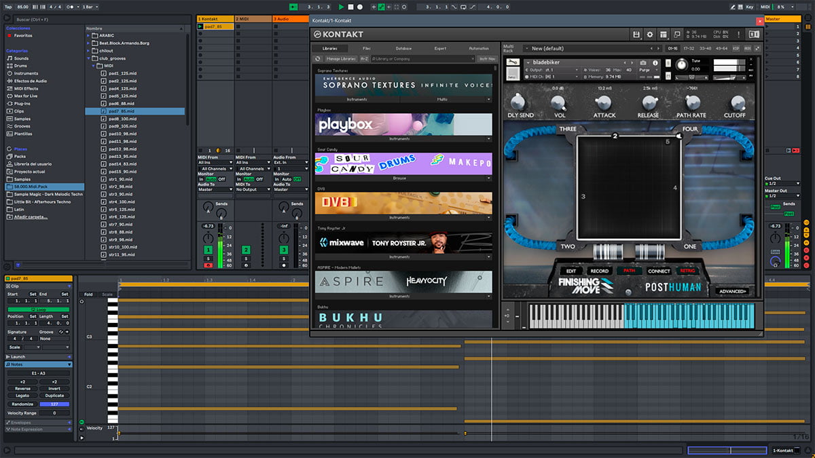Switch to Kontakt Database tab
The height and width of the screenshot is (458, 815).
pyautogui.click(x=403, y=49)
